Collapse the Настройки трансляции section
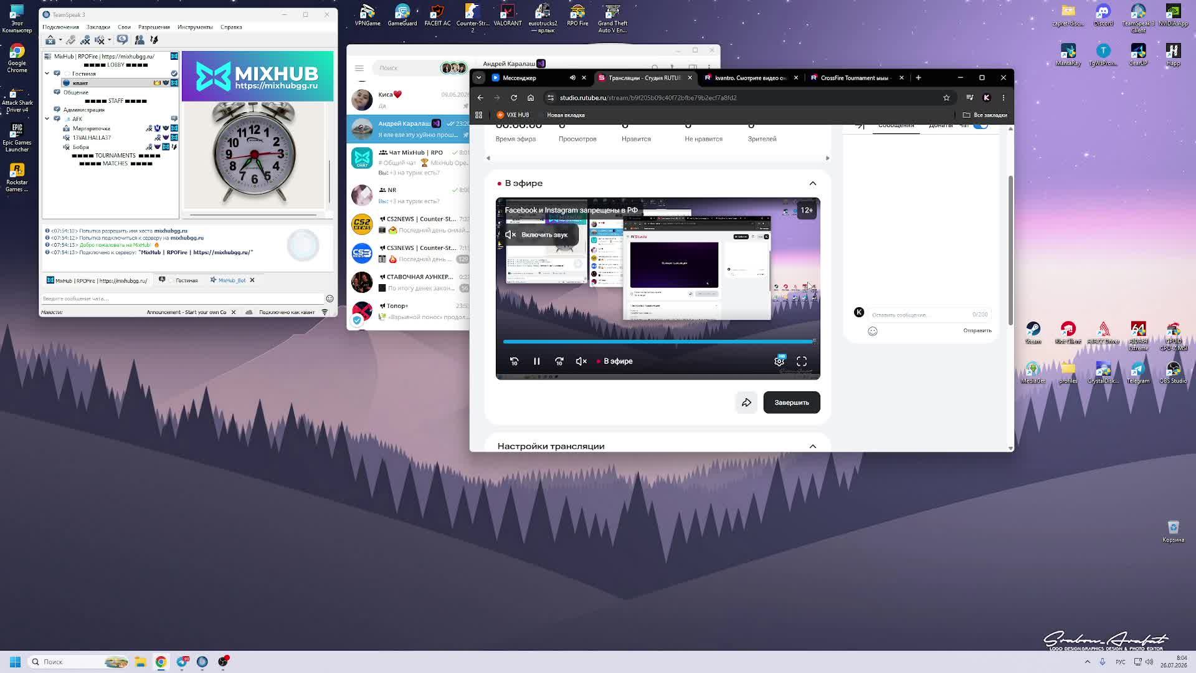 click(x=813, y=446)
